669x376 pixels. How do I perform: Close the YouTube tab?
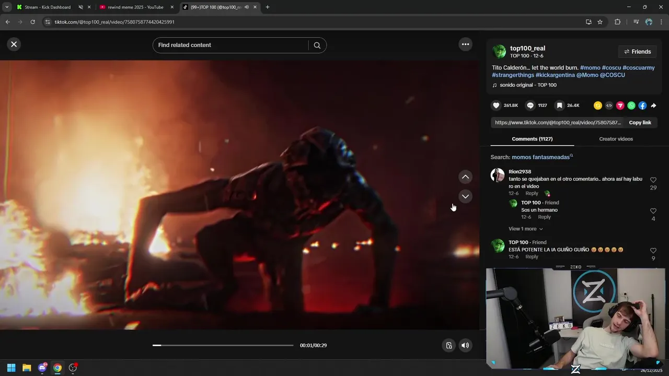click(172, 7)
